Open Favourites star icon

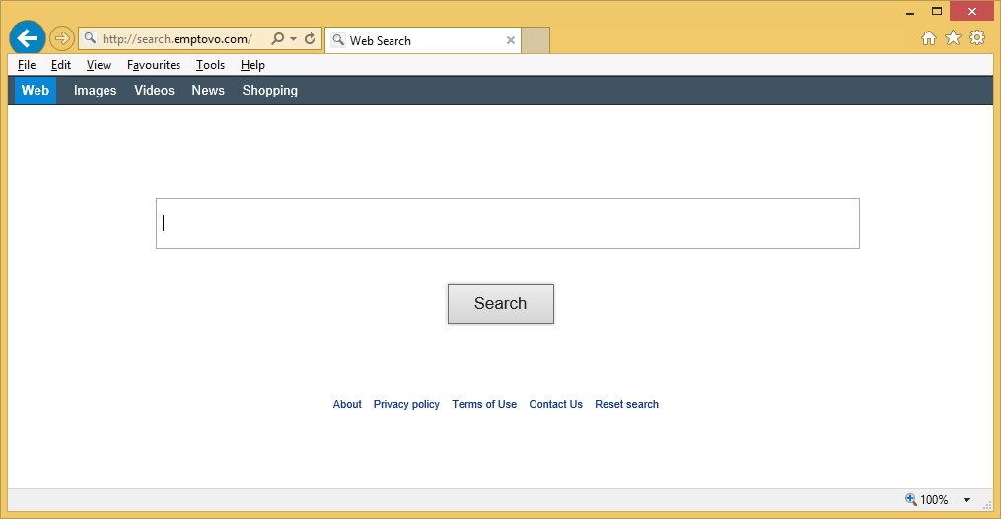point(953,38)
